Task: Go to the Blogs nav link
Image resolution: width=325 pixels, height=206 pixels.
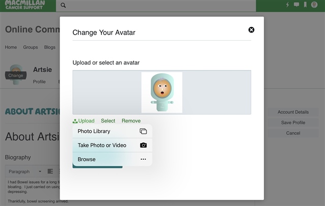Action: pyautogui.click(x=50, y=47)
